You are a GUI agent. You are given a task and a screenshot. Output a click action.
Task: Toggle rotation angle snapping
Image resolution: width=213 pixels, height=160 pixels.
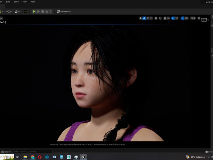(173, 18)
